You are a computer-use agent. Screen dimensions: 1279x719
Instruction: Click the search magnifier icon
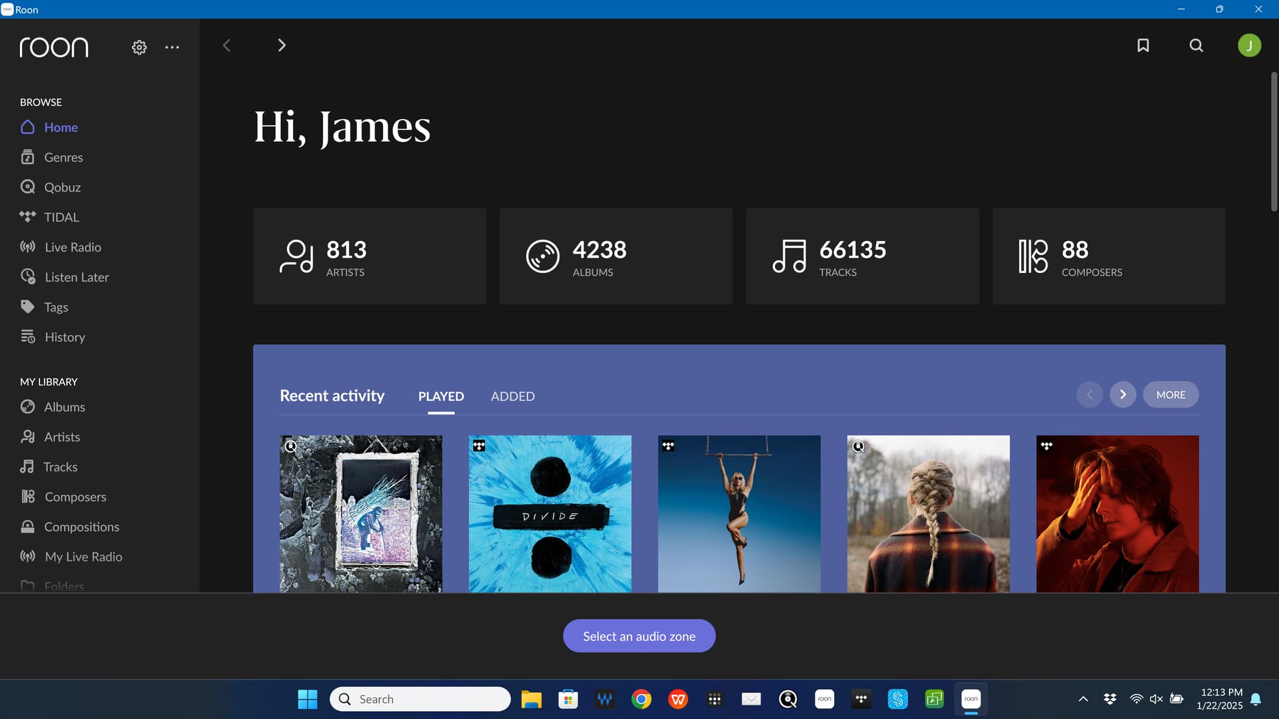click(x=1196, y=45)
